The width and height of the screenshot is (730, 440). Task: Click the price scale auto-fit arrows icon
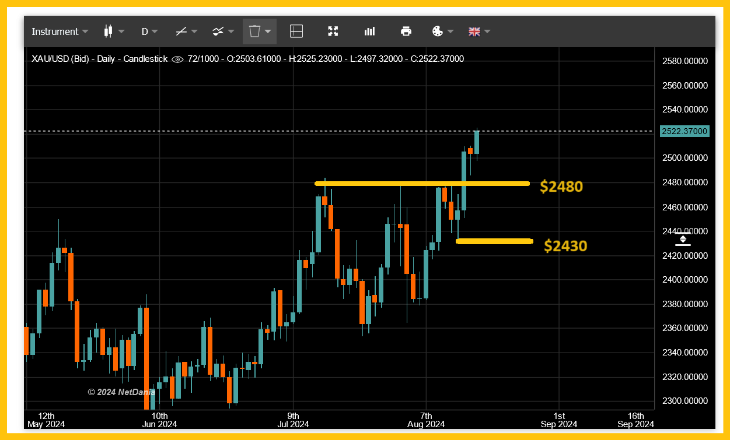coord(683,239)
